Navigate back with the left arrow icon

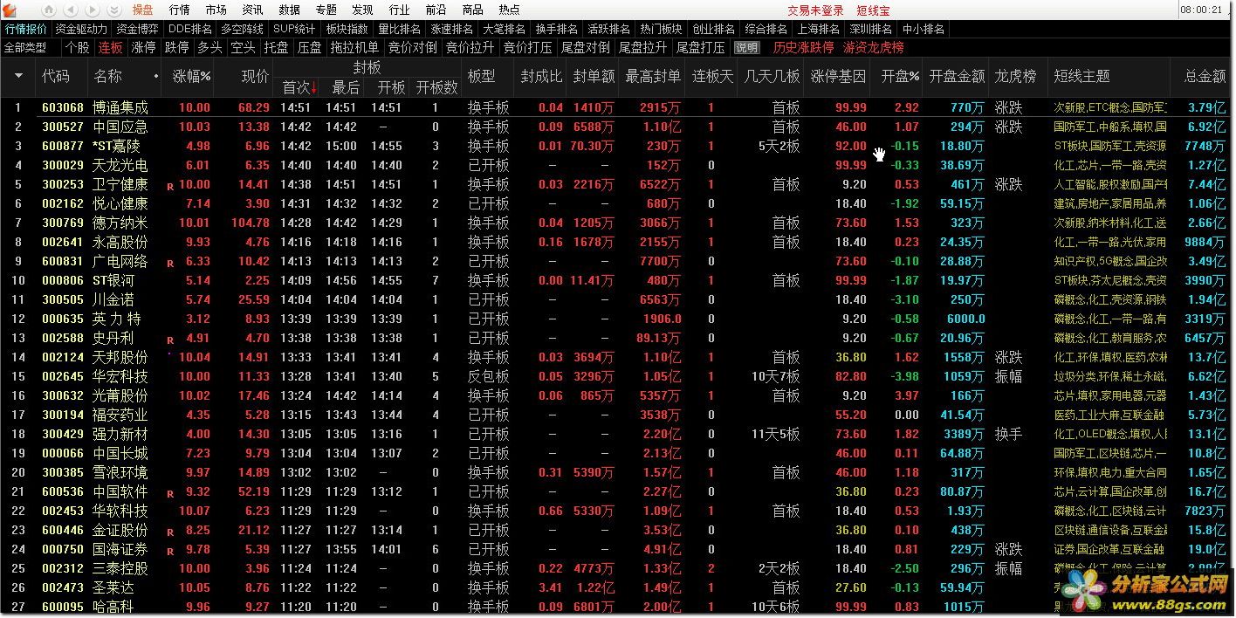pyautogui.click(x=71, y=10)
